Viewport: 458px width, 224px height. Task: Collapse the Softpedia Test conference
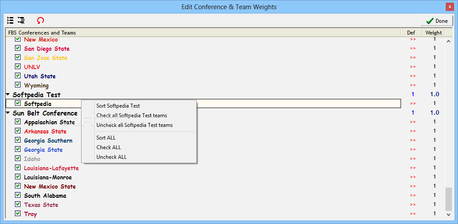pos(8,94)
